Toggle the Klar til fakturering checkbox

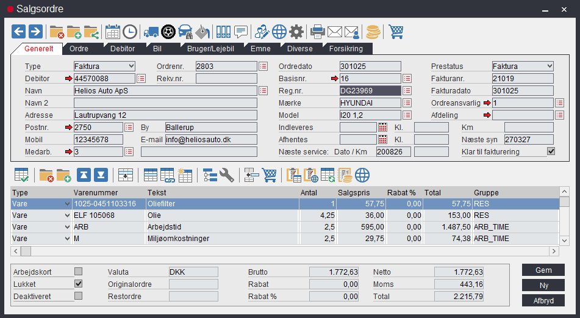tap(551, 151)
